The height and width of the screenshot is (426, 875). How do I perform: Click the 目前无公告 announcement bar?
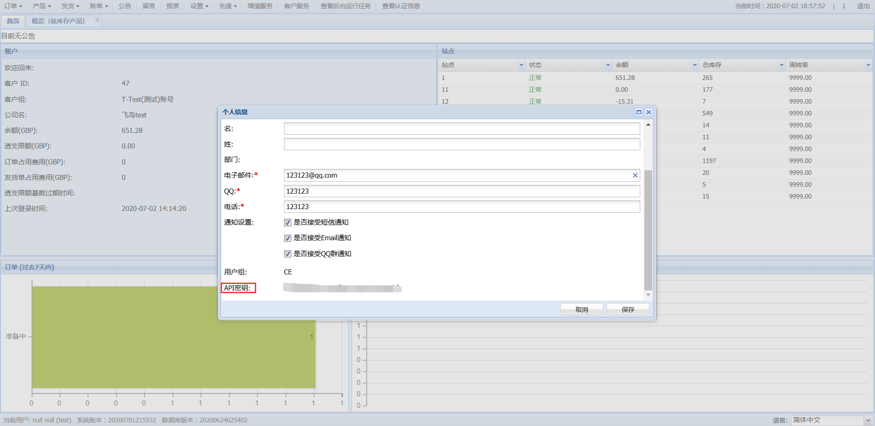tap(437, 36)
